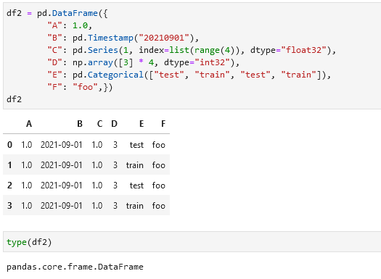Click the 'train' cell in row 1
This screenshot has height=279, width=381.
point(135,165)
